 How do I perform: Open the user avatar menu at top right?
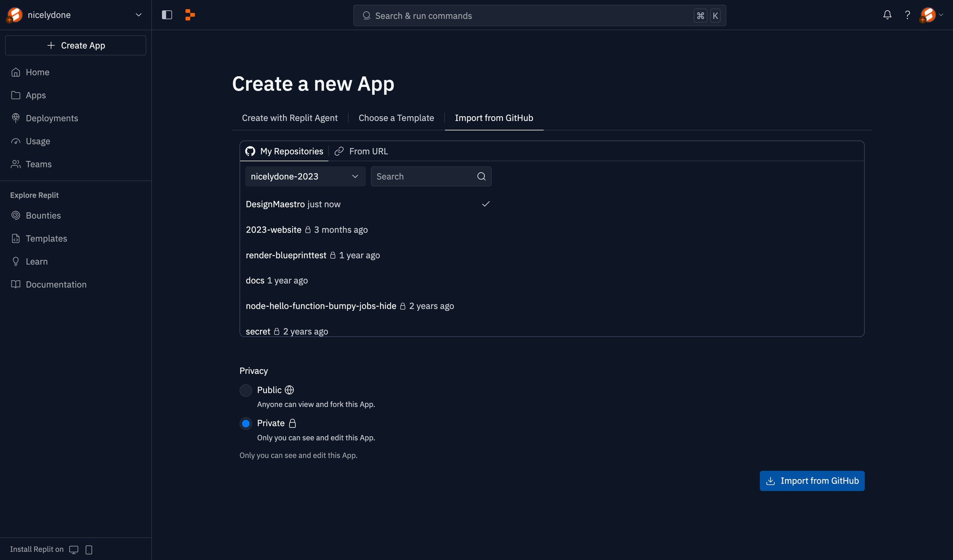pyautogui.click(x=931, y=15)
